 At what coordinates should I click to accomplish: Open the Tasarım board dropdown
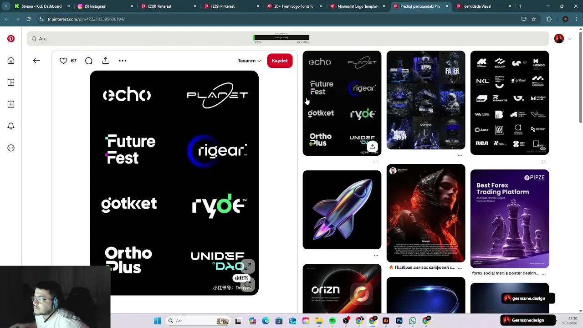[x=249, y=61]
